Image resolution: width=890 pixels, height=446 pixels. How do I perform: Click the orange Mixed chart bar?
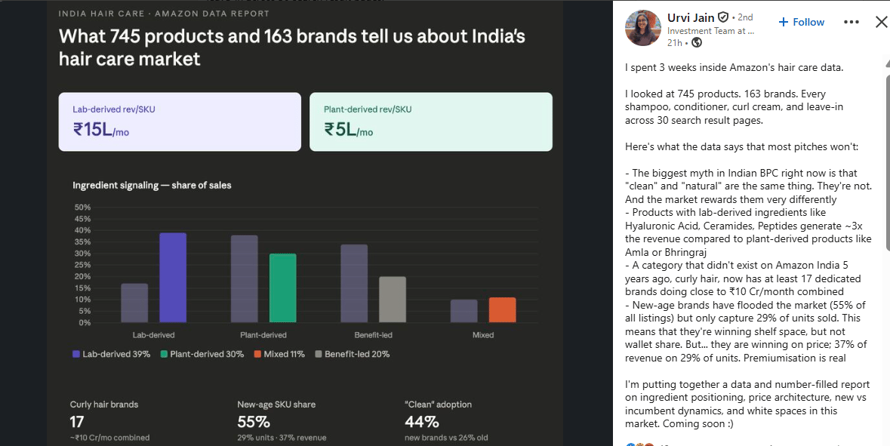pyautogui.click(x=502, y=309)
